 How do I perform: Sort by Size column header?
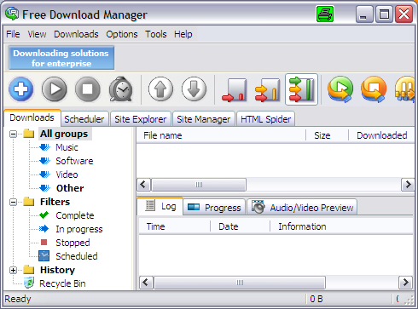327,135
